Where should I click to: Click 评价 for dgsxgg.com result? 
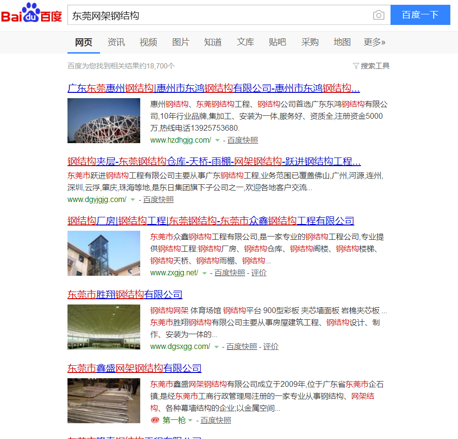pyautogui.click(x=271, y=347)
